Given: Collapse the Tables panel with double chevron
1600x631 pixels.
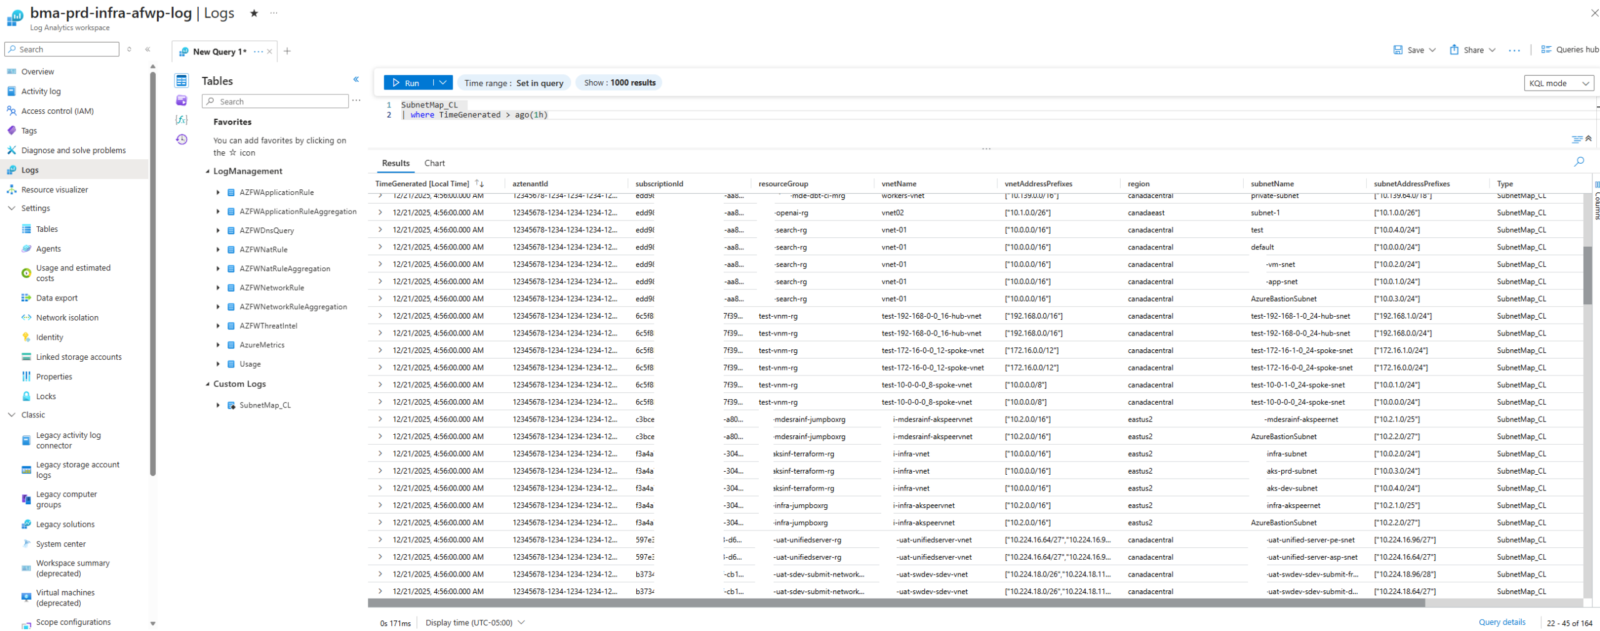Looking at the screenshot, I should pyautogui.click(x=356, y=79).
